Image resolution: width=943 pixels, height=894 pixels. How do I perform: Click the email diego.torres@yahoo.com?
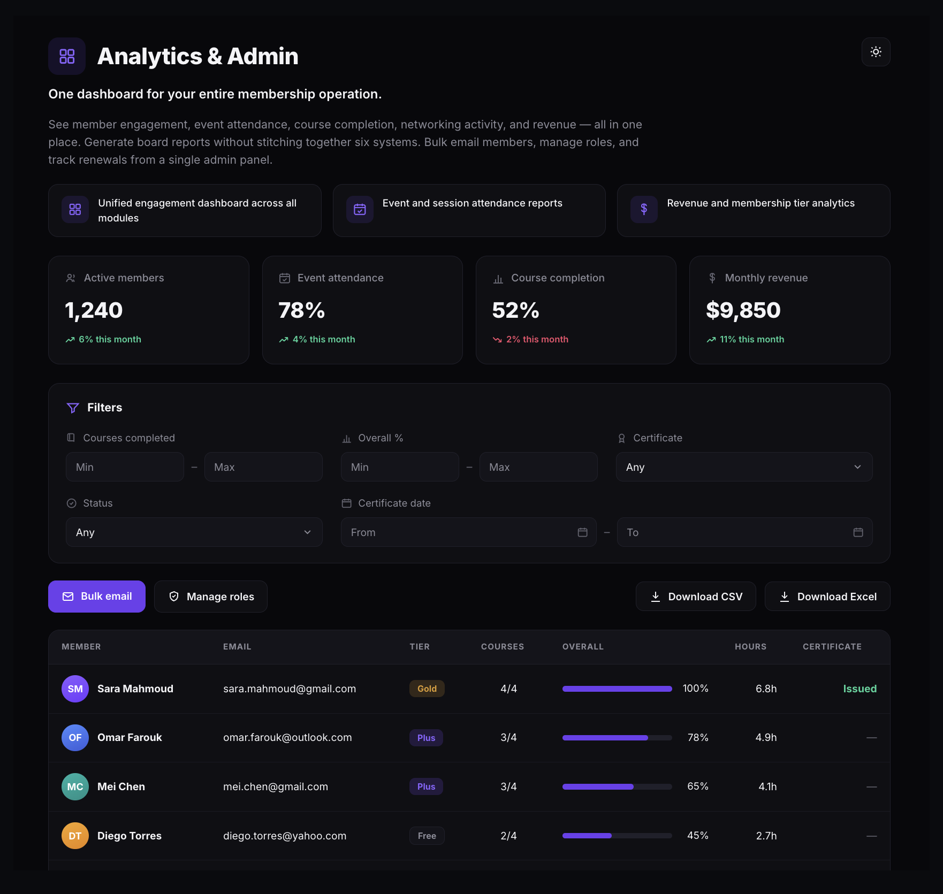pyautogui.click(x=285, y=836)
